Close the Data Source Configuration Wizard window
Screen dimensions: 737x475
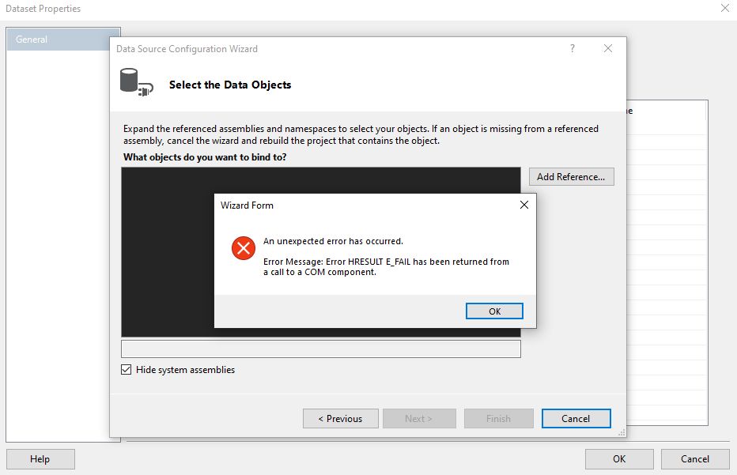coord(608,48)
